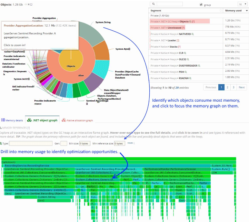Click the reset link in filter bar
The height and width of the screenshot is (222, 249).
tap(130, 143)
